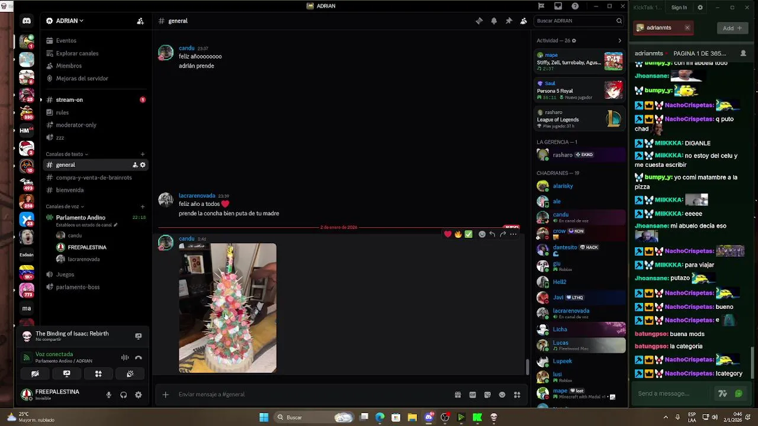758x426 pixels.
Task: Open emoji picker in message bar
Action: coord(502,395)
